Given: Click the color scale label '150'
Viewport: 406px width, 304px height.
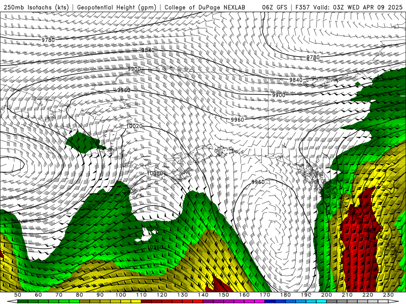Looking at the screenshot, I should (224, 295).
